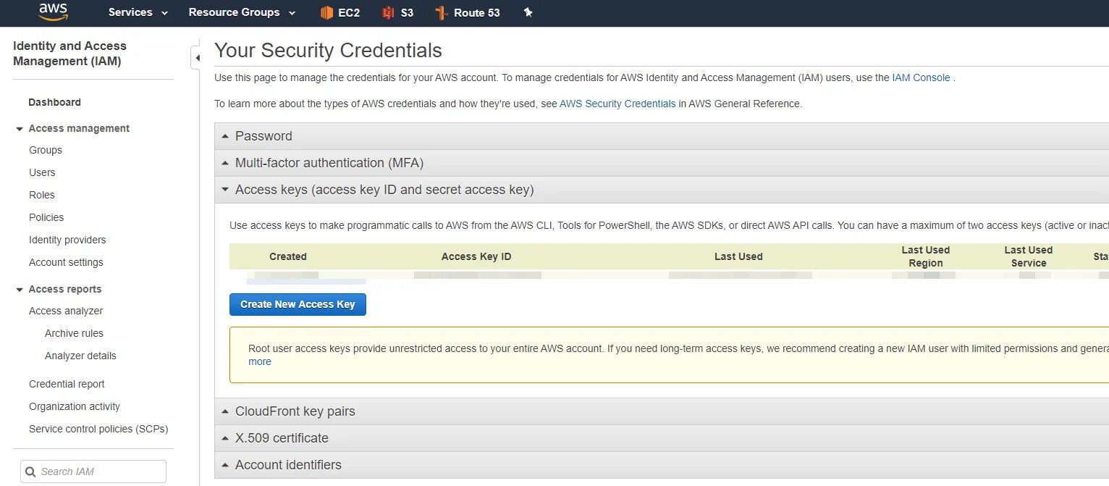Collapse the IAM sidebar with arrow handle
1109x486 pixels.
(196, 58)
